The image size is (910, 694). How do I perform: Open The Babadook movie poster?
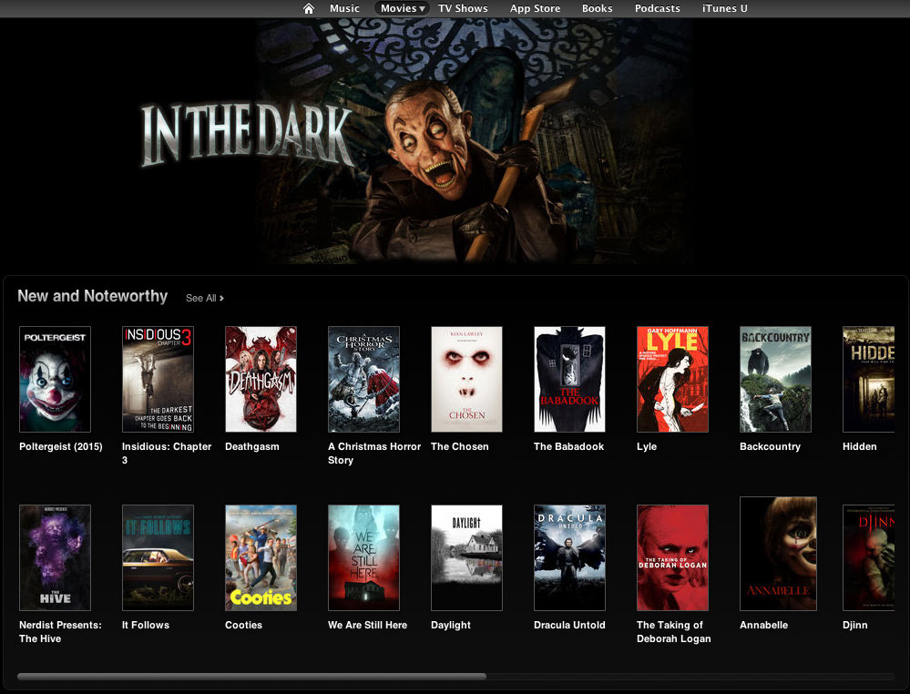click(x=569, y=379)
